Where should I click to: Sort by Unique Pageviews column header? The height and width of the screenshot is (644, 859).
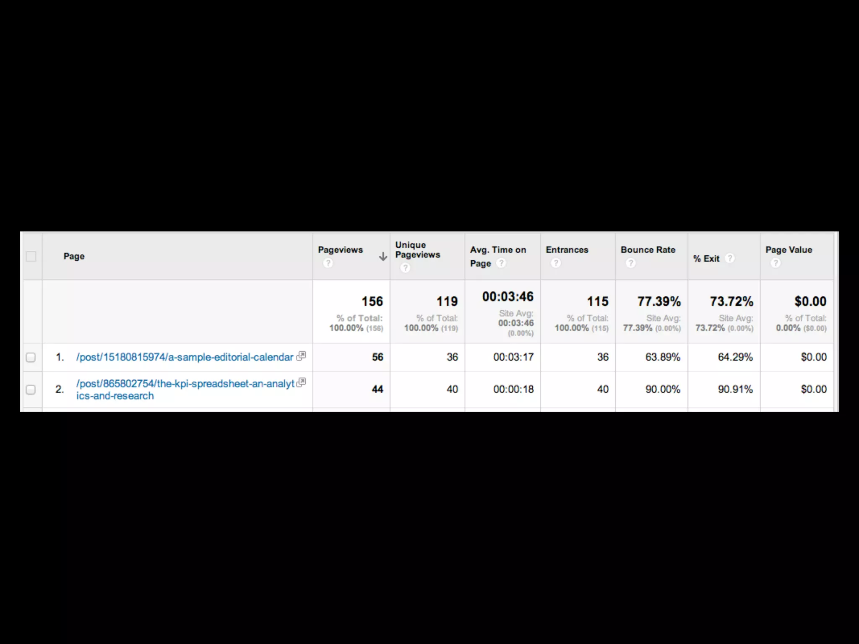tap(417, 250)
